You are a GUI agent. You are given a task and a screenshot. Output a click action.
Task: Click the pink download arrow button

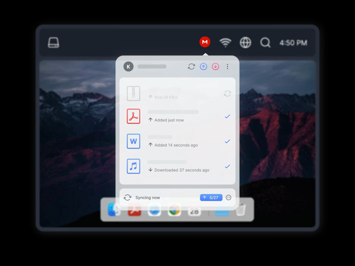pyautogui.click(x=215, y=66)
